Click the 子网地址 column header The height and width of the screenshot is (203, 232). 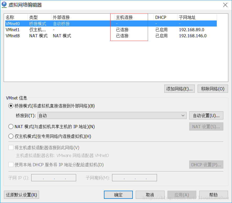187,17
